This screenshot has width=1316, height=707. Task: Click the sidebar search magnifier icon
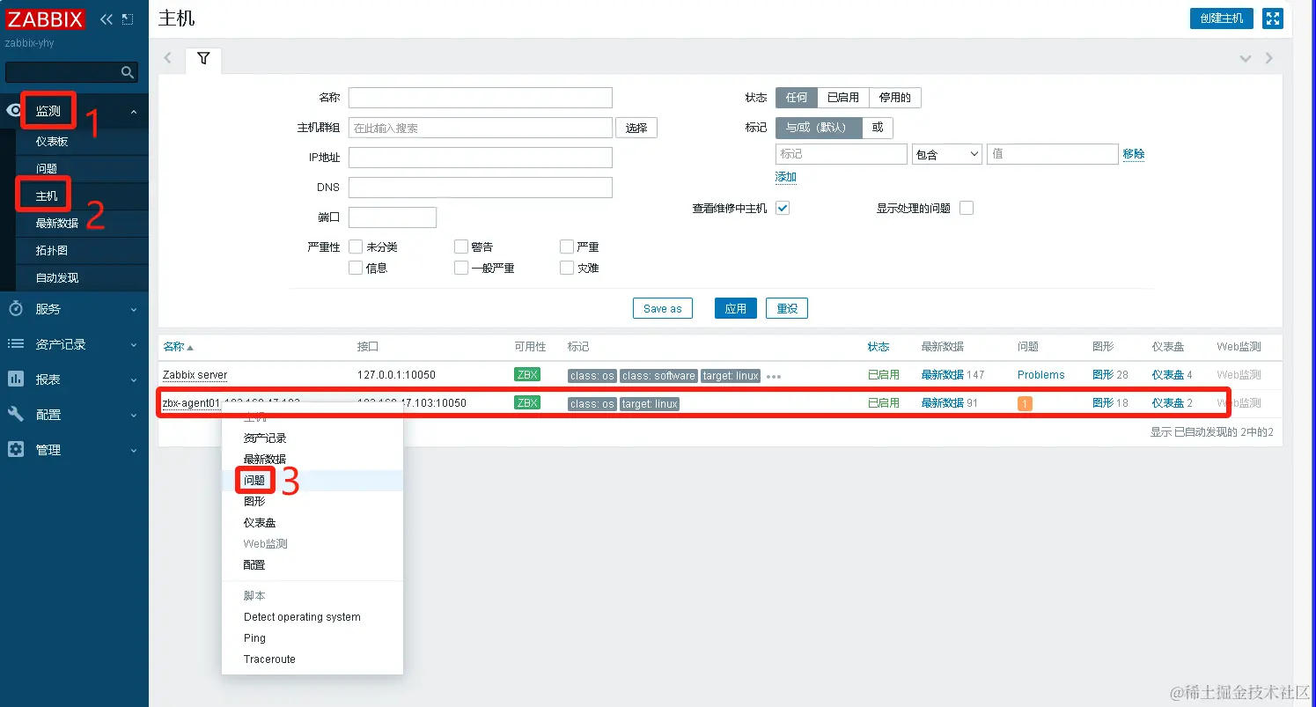[x=128, y=72]
